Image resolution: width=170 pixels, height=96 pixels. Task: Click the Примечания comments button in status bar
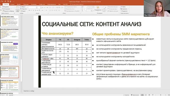click(x=135, y=95)
